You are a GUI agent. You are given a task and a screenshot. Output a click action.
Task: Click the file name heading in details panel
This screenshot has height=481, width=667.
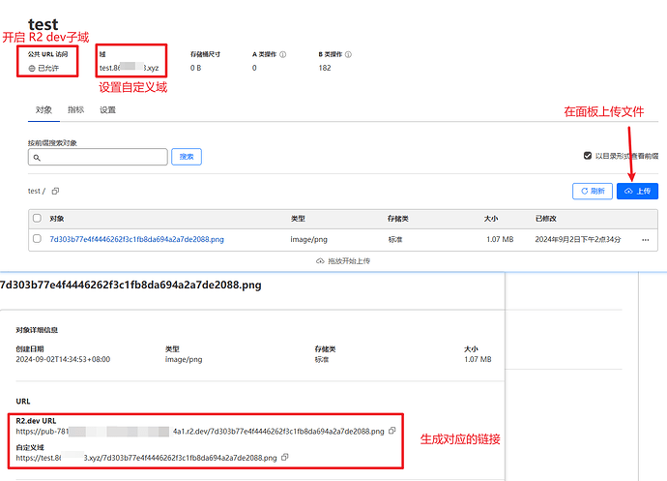coord(130,286)
